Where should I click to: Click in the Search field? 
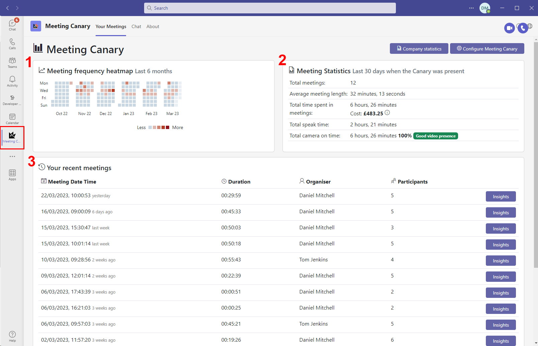tap(270, 8)
